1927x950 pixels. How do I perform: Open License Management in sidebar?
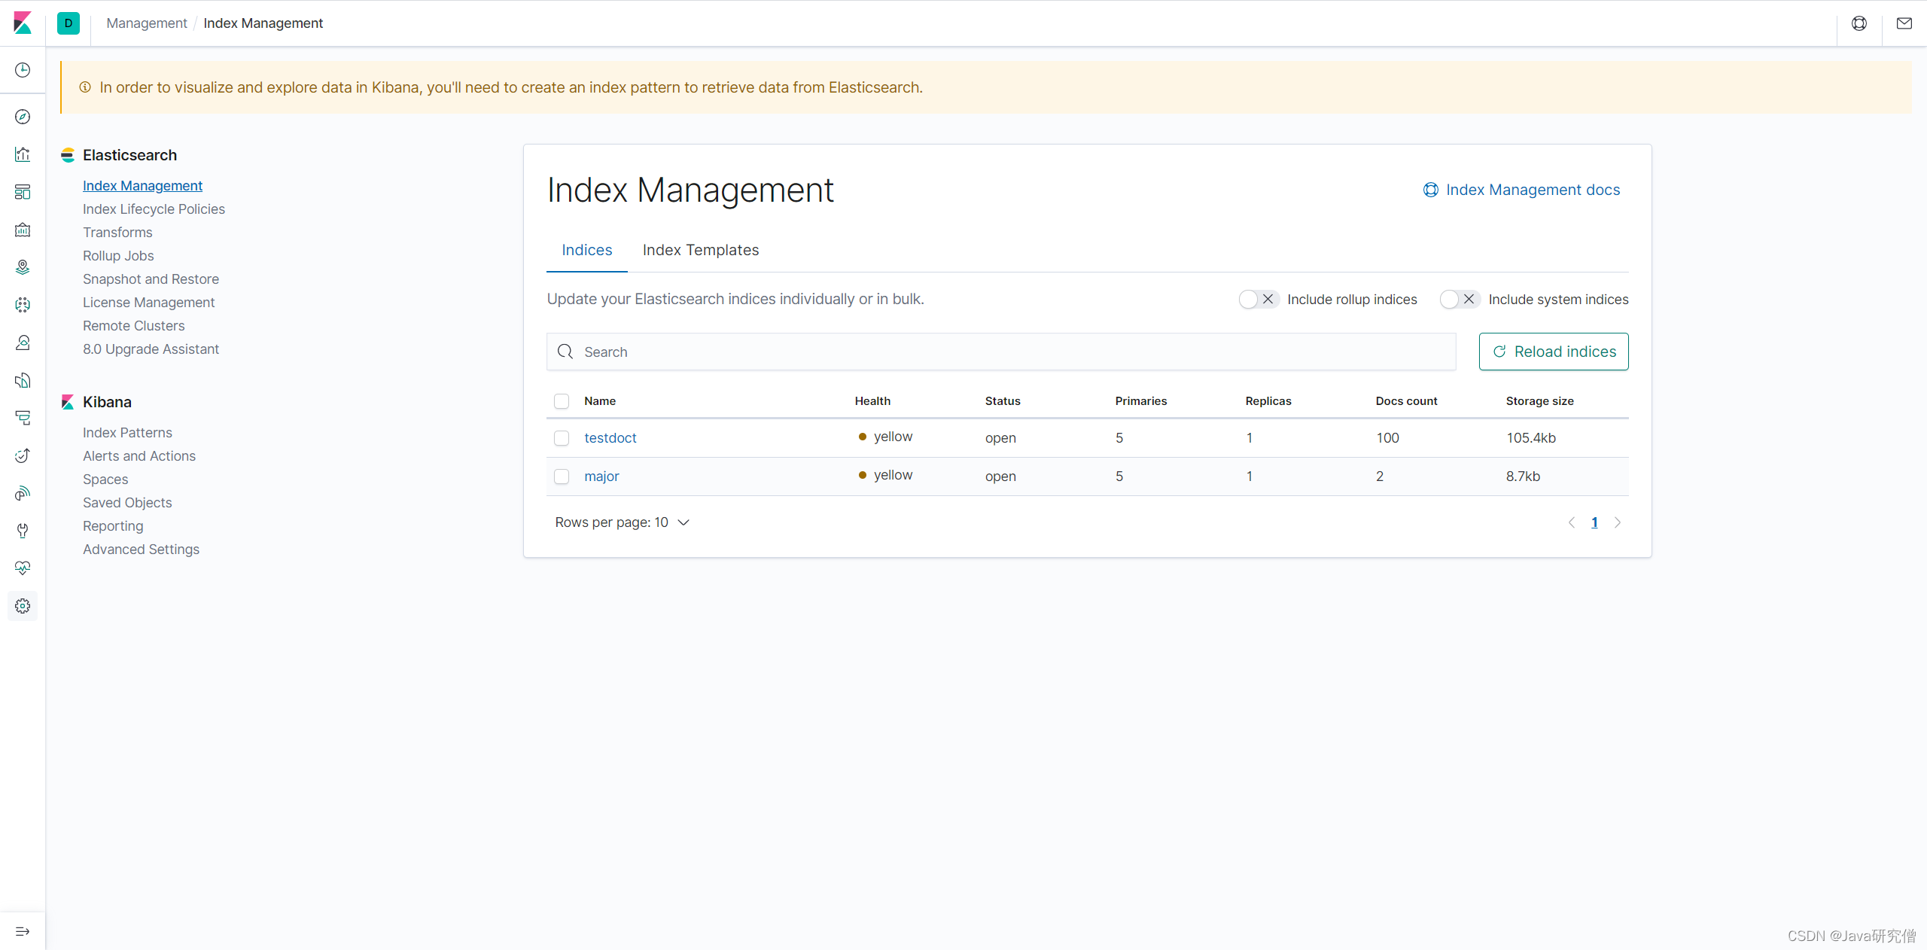pyautogui.click(x=148, y=303)
